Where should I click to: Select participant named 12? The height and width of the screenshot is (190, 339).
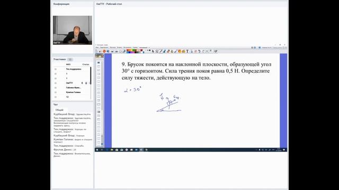pyautogui.click(x=67, y=97)
